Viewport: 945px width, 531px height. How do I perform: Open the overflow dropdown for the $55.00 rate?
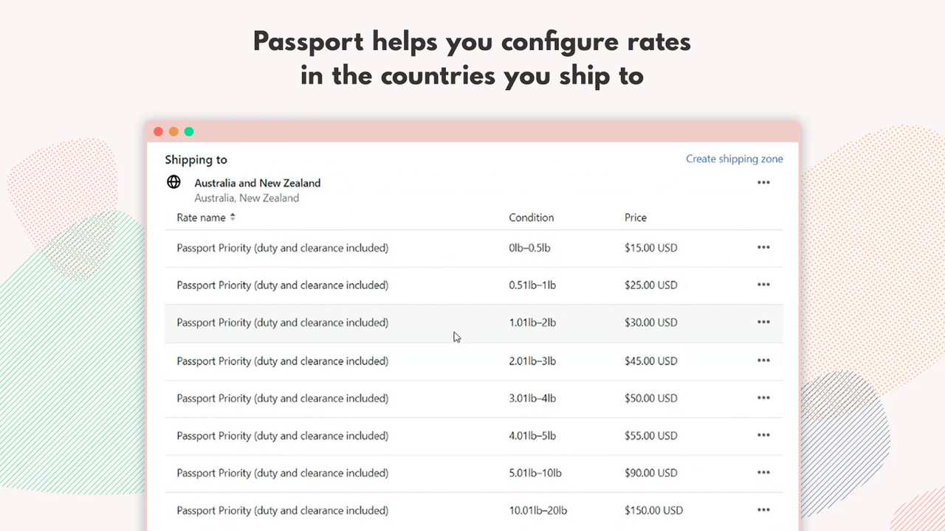click(x=763, y=435)
